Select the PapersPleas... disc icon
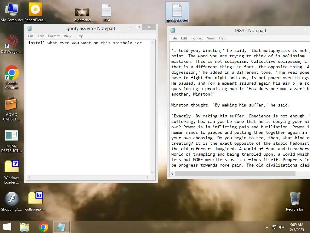This screenshot has height=233, width=310. point(35,12)
